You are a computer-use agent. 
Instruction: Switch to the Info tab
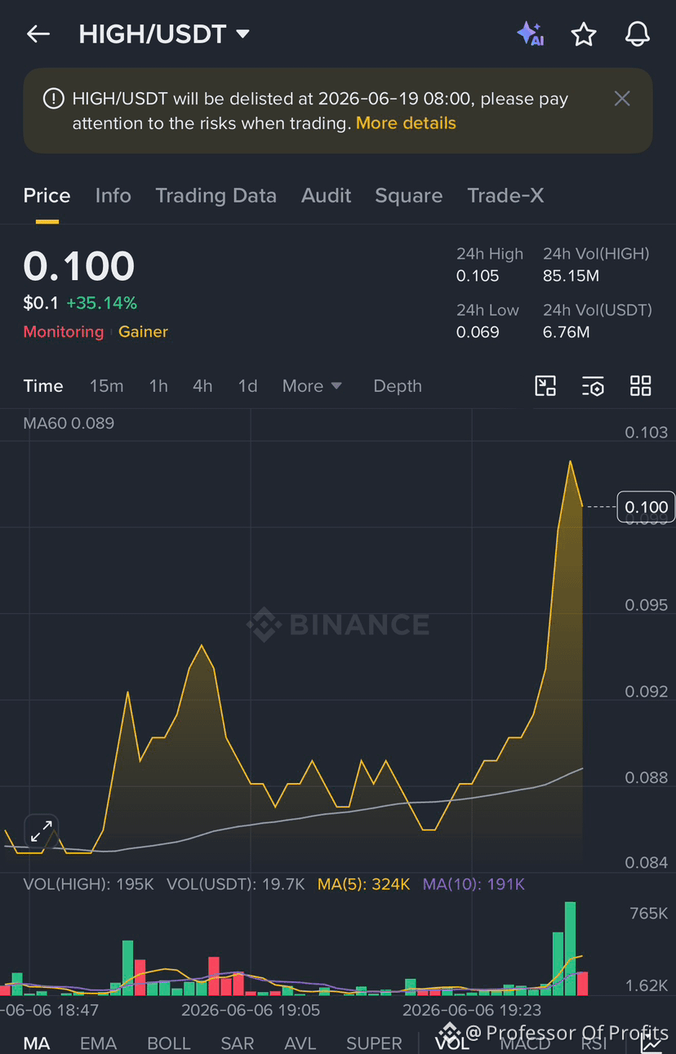click(113, 196)
